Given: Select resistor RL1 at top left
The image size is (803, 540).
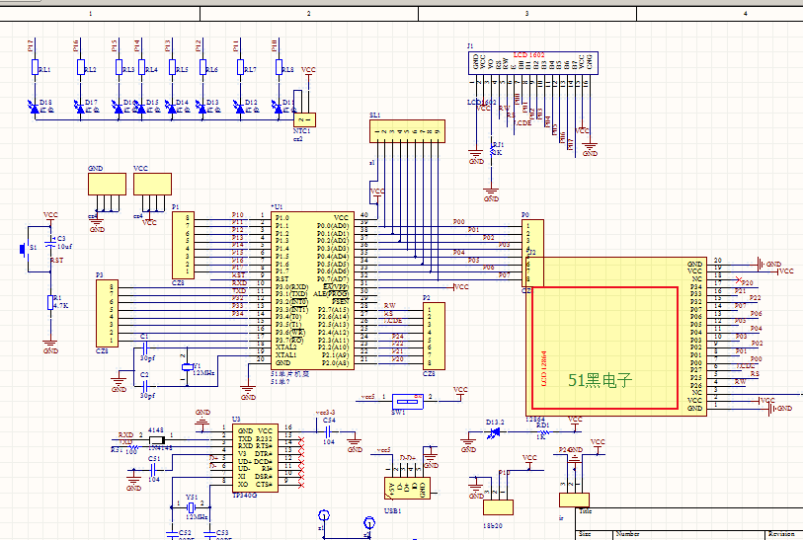Looking at the screenshot, I should [x=35, y=67].
